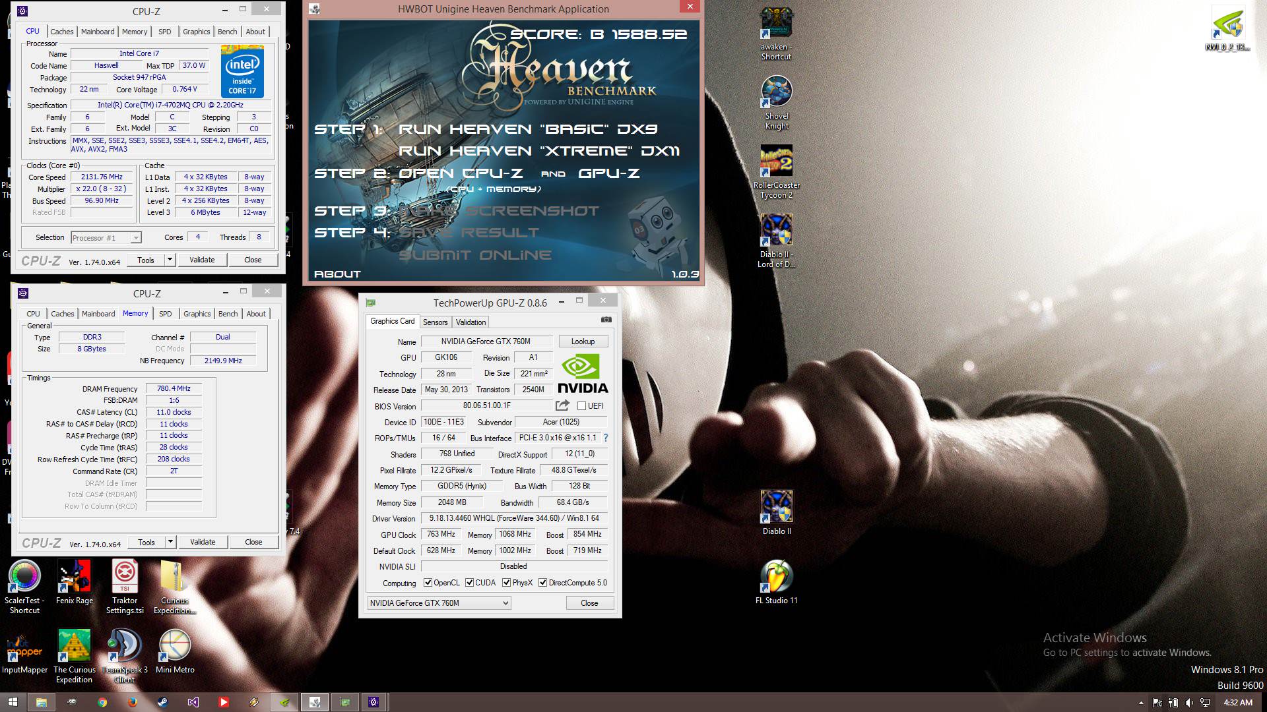Click the Core Speed value 2131.76 MHz
The height and width of the screenshot is (712, 1267).
point(102,177)
